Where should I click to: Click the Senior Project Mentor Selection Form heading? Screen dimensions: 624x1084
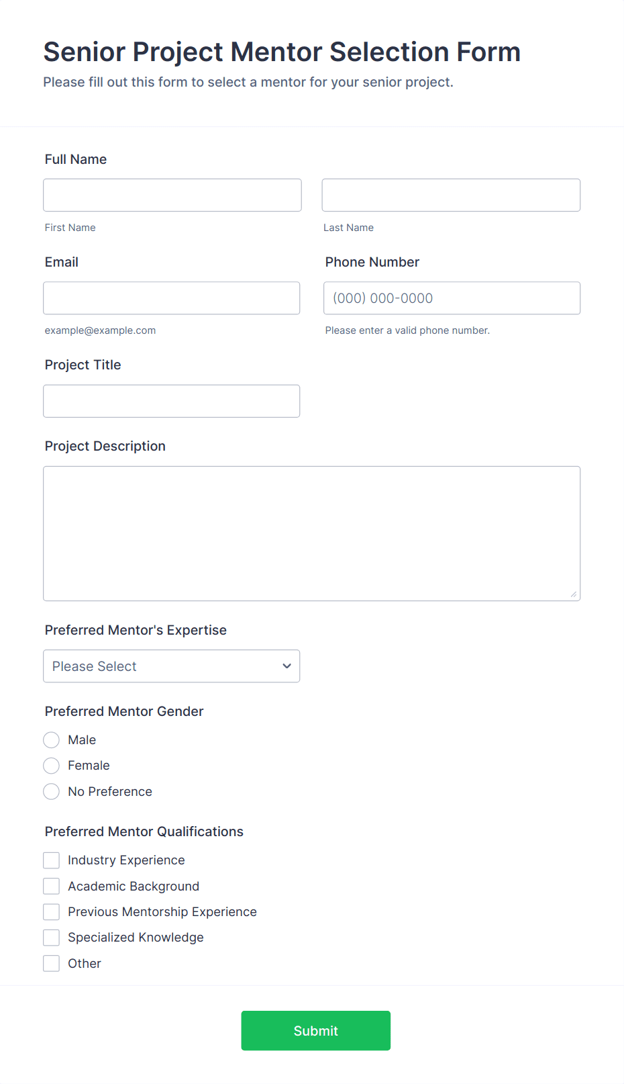coord(282,52)
